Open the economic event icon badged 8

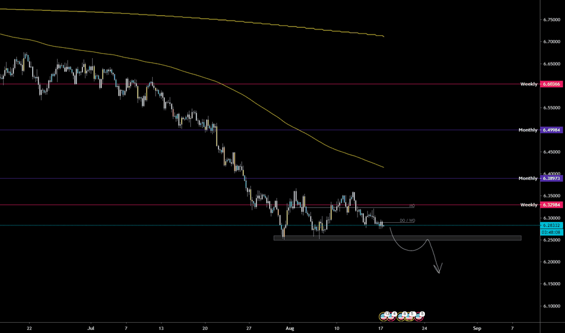tap(401, 317)
